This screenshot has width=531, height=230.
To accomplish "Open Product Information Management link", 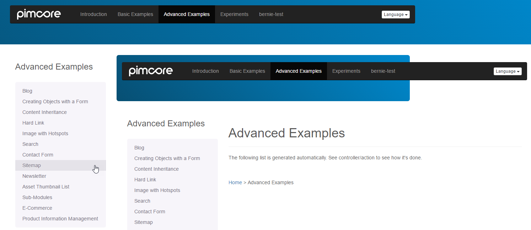I will 60,219.
